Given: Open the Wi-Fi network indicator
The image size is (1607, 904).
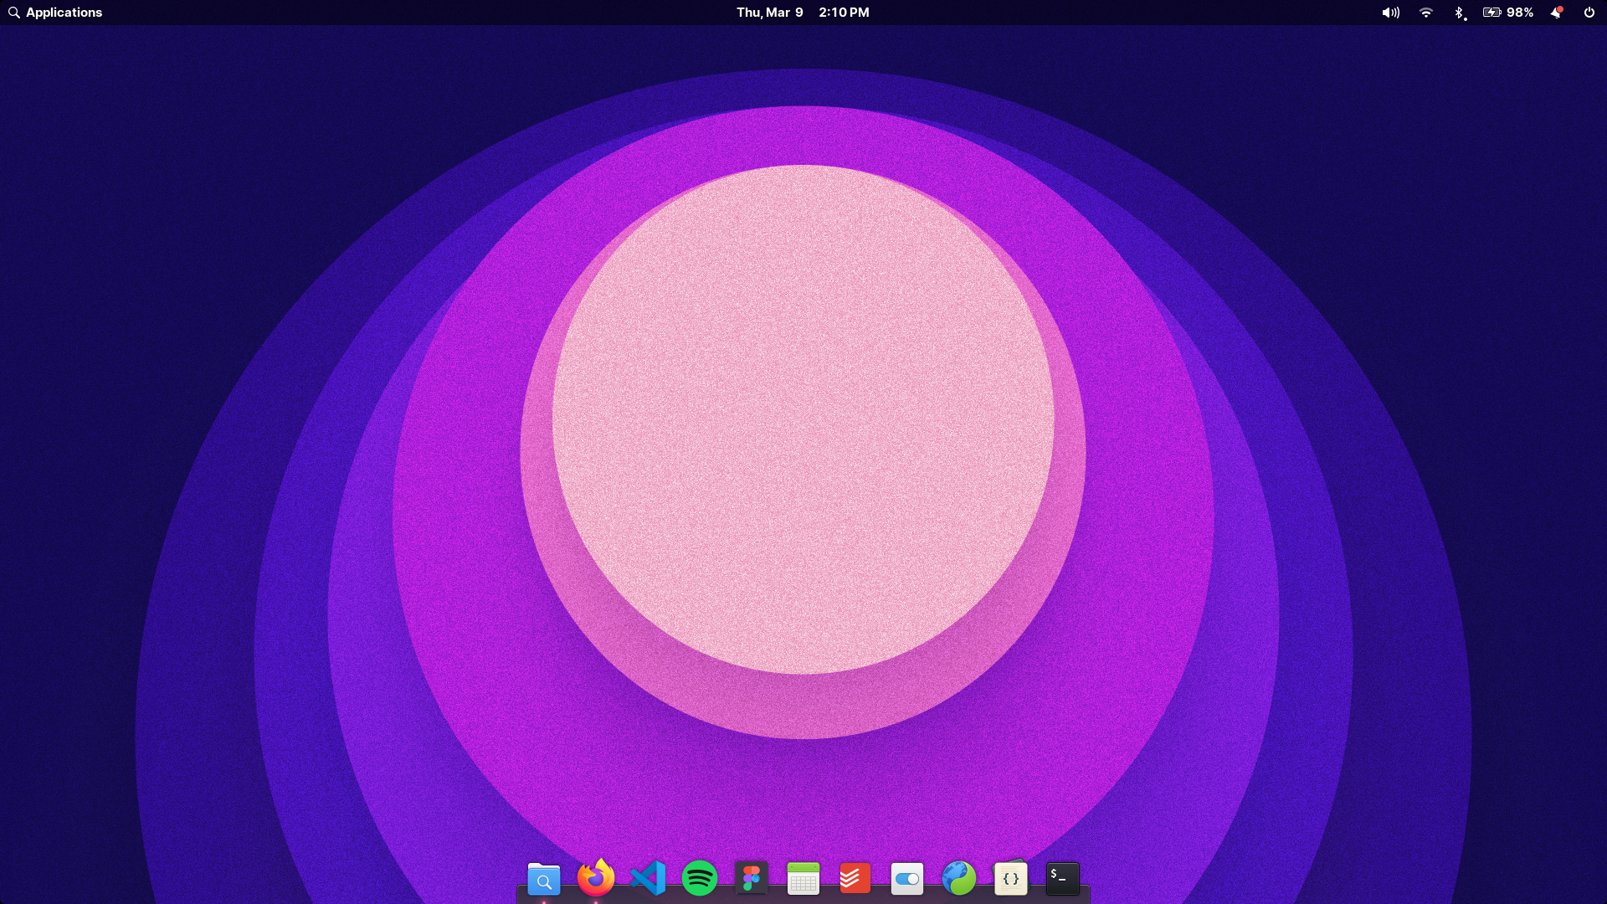Looking at the screenshot, I should pos(1426,13).
